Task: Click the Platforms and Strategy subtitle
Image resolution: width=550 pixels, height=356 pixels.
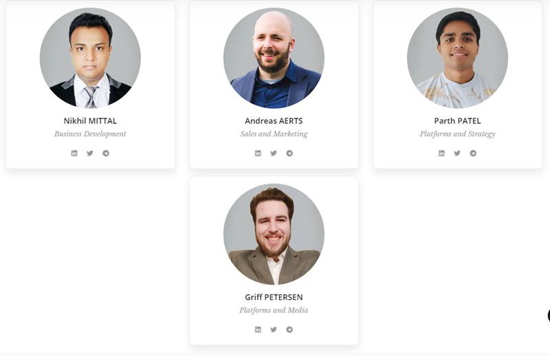Action: [x=457, y=134]
